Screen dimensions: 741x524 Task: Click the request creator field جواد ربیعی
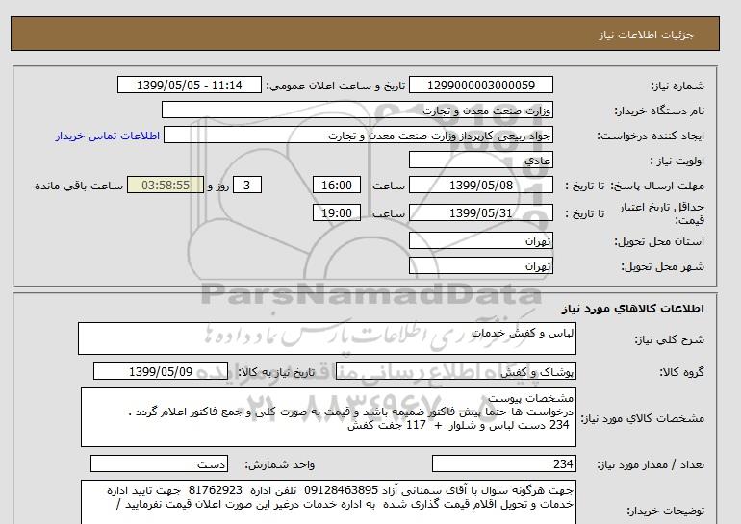358,136
